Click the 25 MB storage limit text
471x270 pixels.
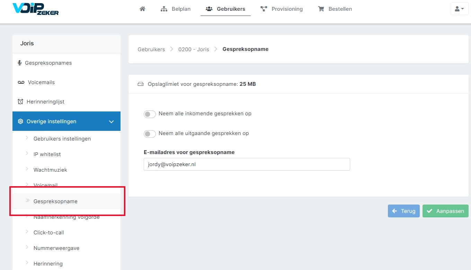click(248, 84)
